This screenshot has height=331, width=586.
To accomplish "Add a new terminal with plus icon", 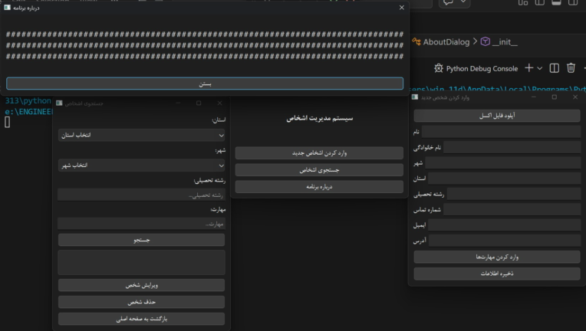I will pos(528,68).
